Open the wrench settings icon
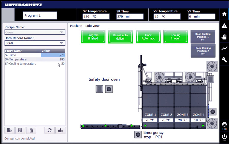 click(224, 60)
